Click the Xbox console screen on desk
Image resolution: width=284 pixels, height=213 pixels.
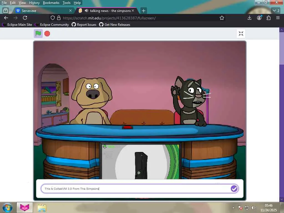pos(140,161)
